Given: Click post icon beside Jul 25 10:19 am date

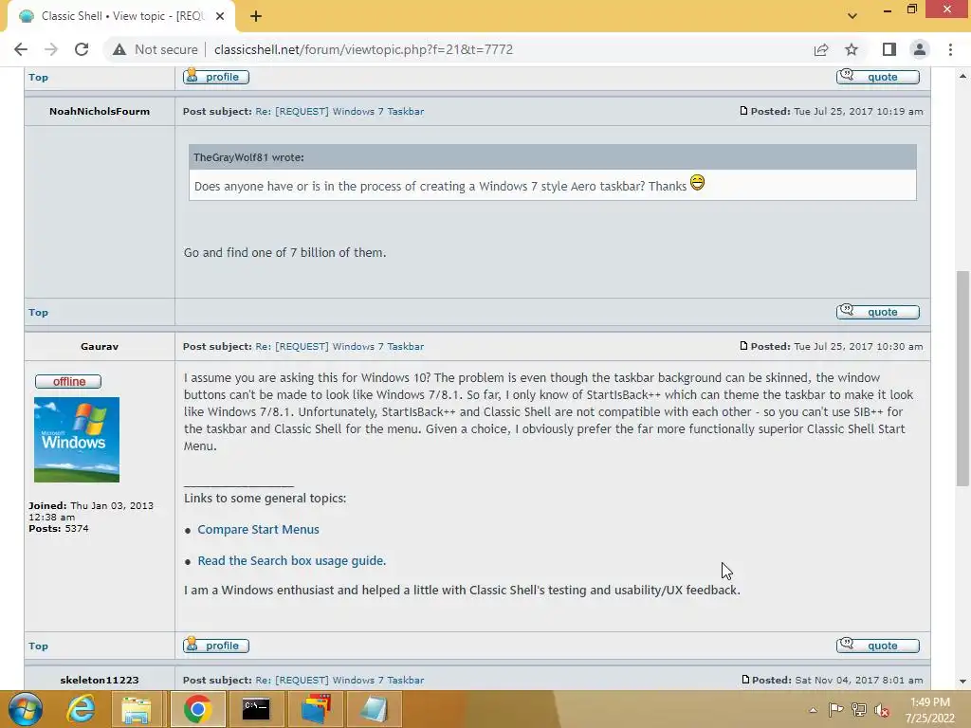Looking at the screenshot, I should click(743, 111).
